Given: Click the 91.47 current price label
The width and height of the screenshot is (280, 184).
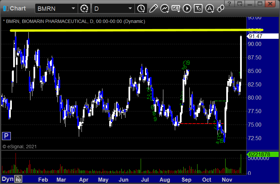Looking at the screenshot, I should click(x=263, y=36).
